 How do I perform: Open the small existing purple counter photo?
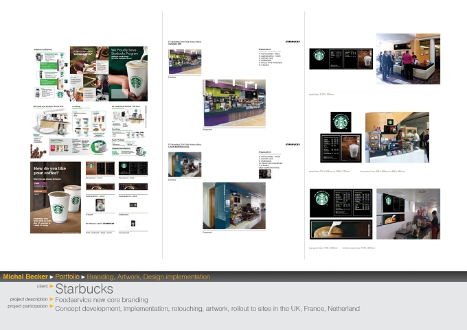(x=185, y=62)
